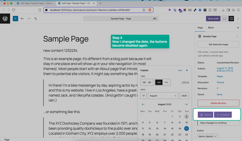Click the year input field showing 2025
Screen dimensions: 242x141
(184, 96)
